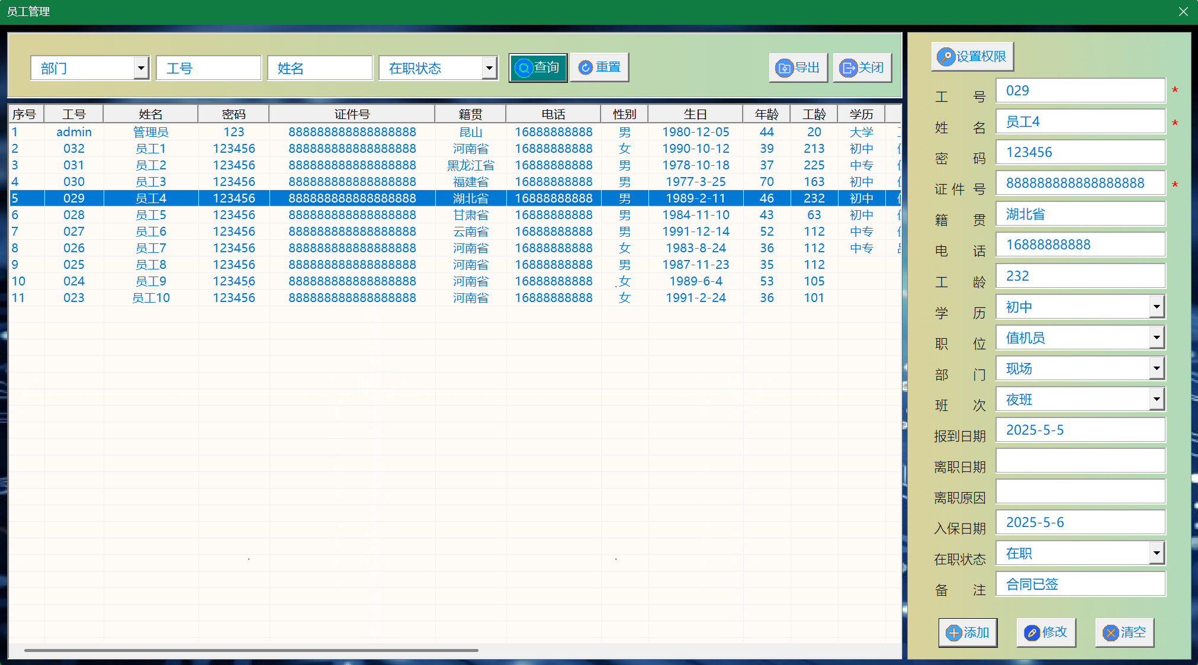Click the 添加 add button
Viewport: 1198px width, 665px height.
(x=968, y=632)
